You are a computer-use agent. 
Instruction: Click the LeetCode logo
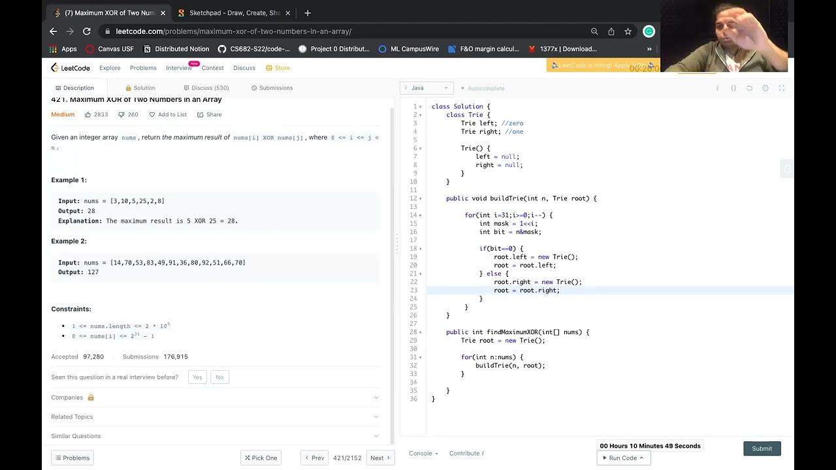[x=71, y=68]
